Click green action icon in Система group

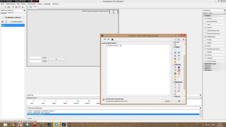click(x=175, y=73)
